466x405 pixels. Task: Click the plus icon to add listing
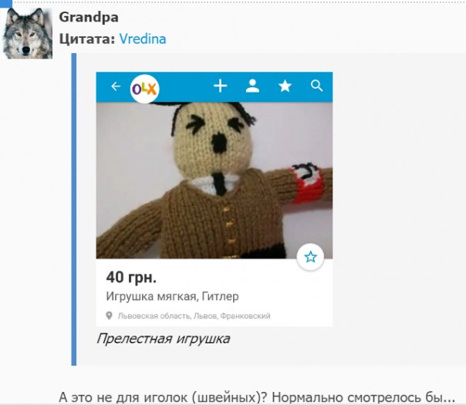pos(220,86)
